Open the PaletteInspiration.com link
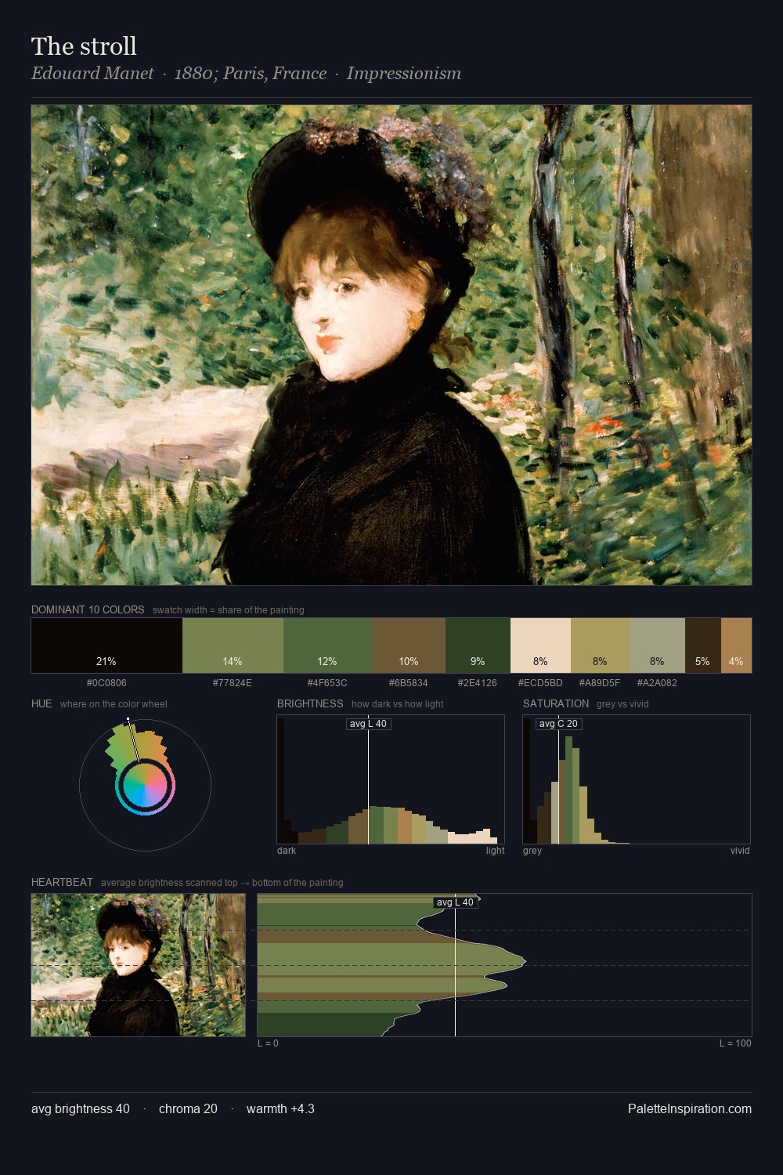The width and height of the screenshot is (783, 1175). (690, 1108)
